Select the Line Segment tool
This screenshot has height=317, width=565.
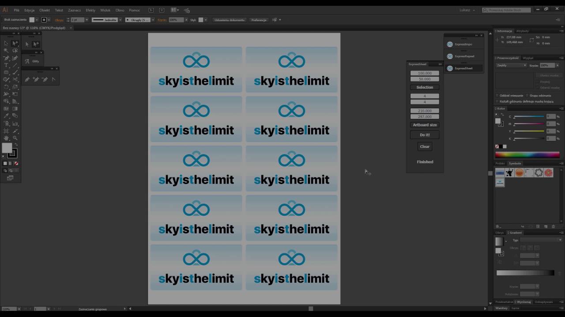[15, 65]
